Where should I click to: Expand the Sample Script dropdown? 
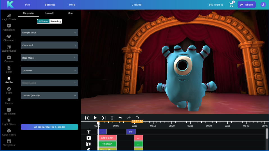pyautogui.click(x=49, y=33)
